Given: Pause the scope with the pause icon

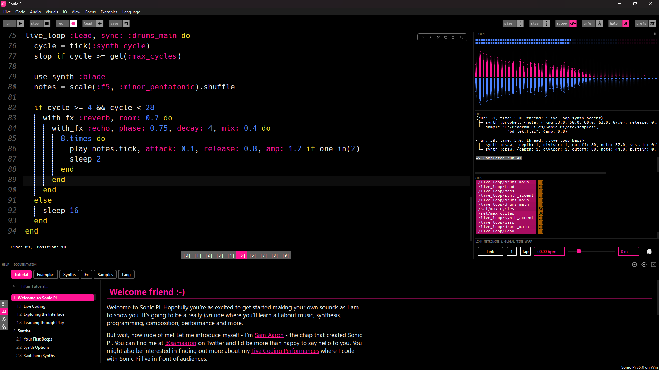Looking at the screenshot, I should [x=655, y=34].
